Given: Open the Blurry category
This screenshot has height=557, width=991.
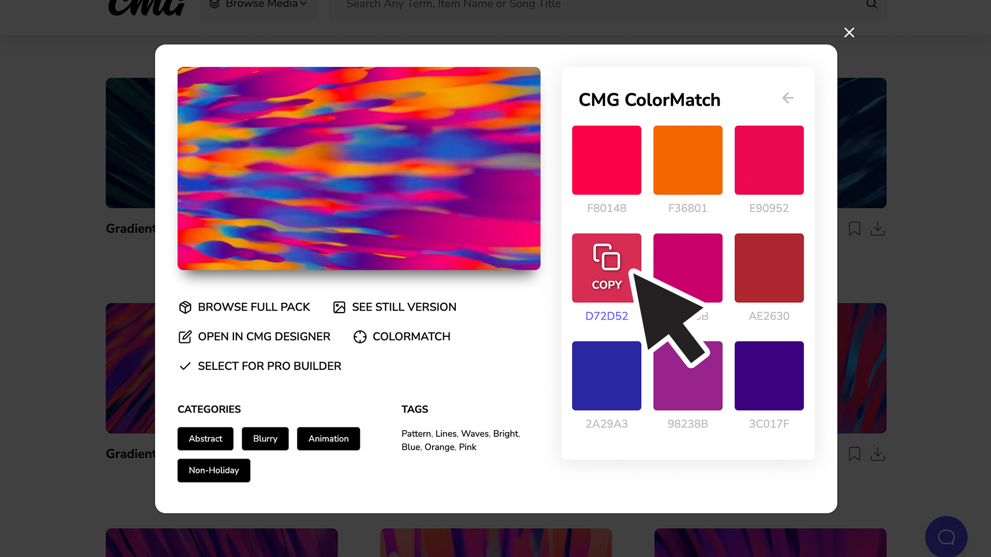Looking at the screenshot, I should click(x=265, y=439).
